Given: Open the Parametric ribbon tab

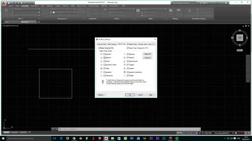Looking at the screenshot, I should tap(35, 6).
